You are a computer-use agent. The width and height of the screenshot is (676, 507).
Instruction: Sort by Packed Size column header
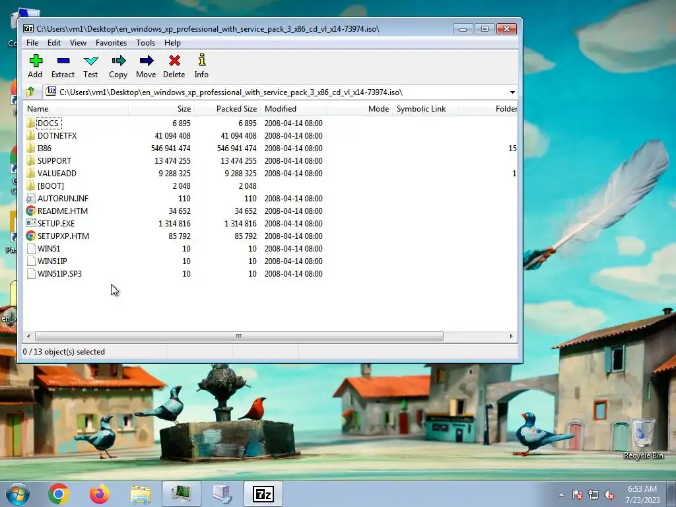(227, 109)
